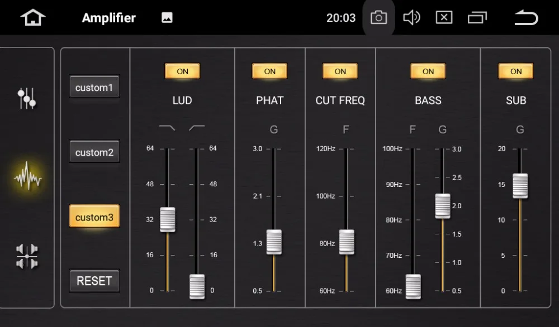The height and width of the screenshot is (327, 559).
Task: Click the 2.1 mark on PHAT scale
Action: coord(257,196)
